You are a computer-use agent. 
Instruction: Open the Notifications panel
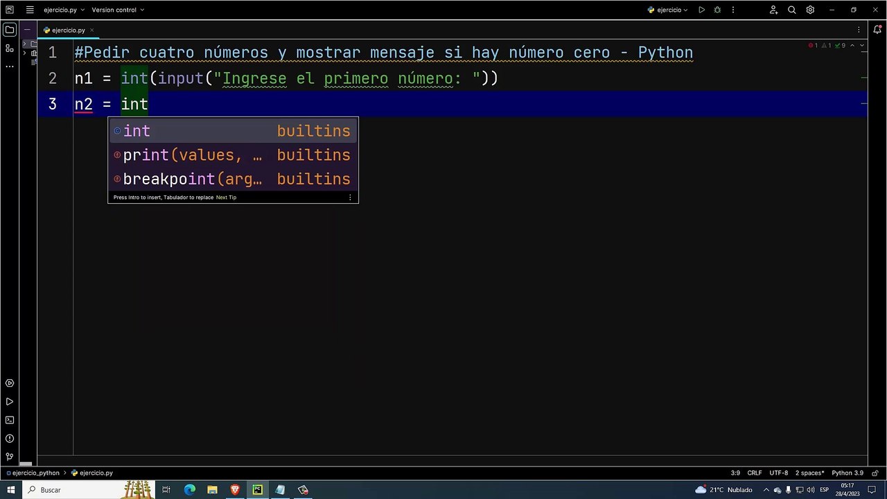(x=877, y=30)
